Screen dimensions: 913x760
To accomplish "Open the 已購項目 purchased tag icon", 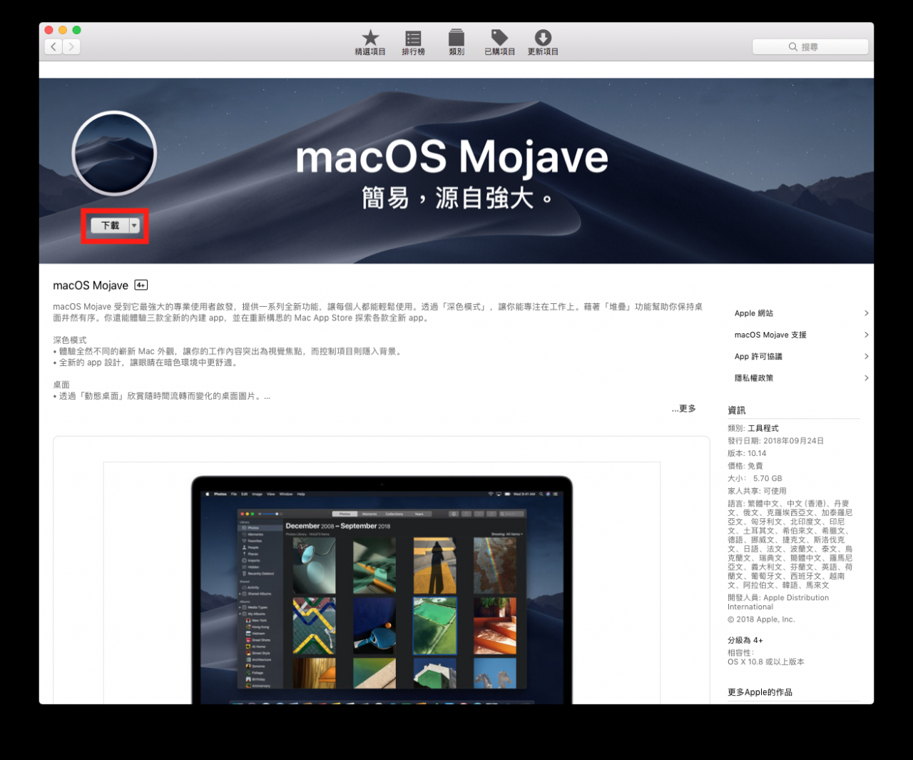I will tap(499, 42).
